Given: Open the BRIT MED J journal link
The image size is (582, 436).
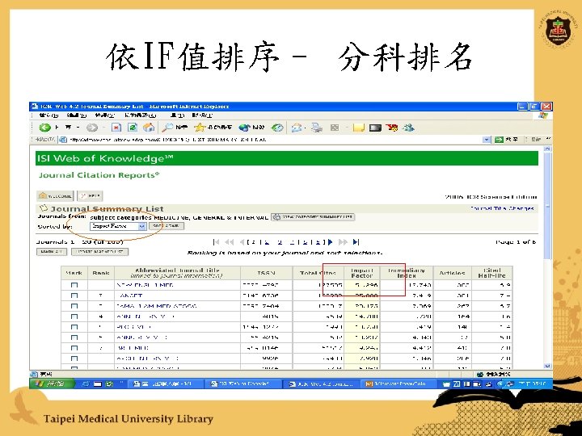Looking at the screenshot, I should click(x=133, y=348).
